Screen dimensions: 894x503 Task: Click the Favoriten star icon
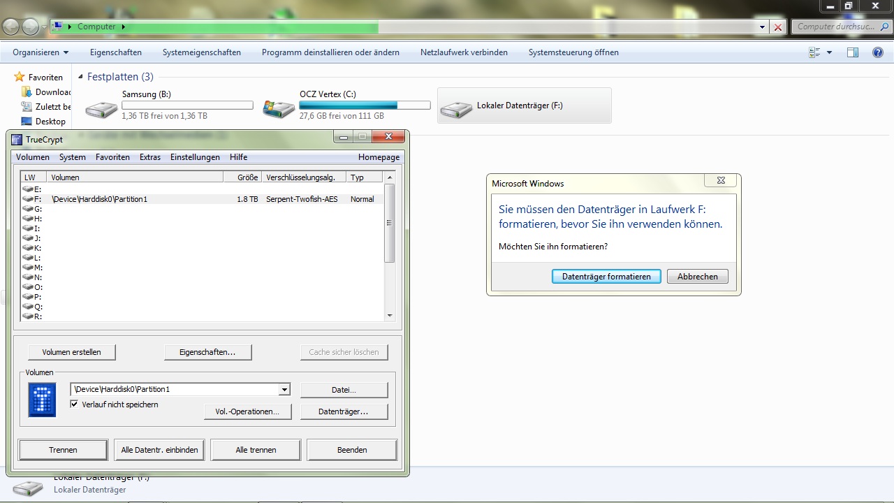point(20,77)
